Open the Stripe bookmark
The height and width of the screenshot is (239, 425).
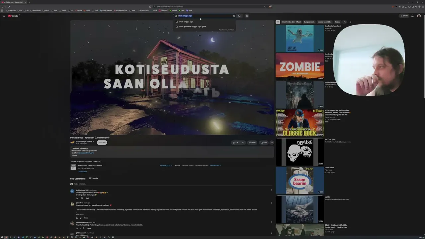point(189,10)
